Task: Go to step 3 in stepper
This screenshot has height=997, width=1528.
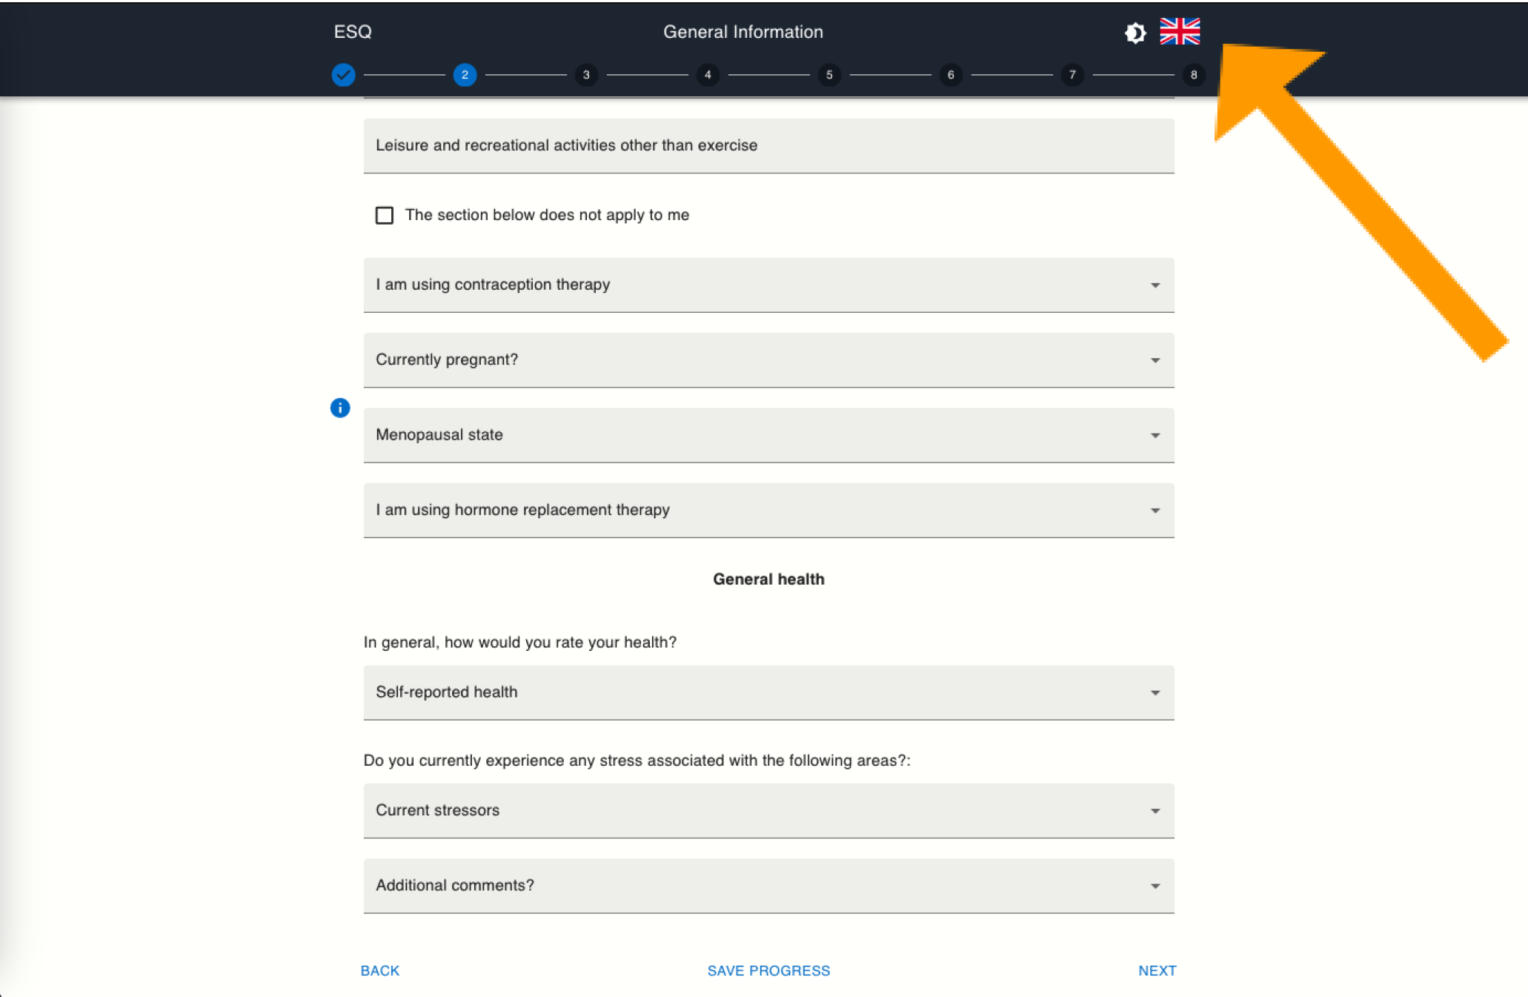Action: coord(586,75)
